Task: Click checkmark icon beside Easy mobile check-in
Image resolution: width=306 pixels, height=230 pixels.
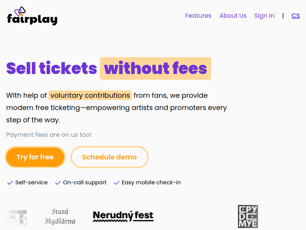Action: click(117, 183)
